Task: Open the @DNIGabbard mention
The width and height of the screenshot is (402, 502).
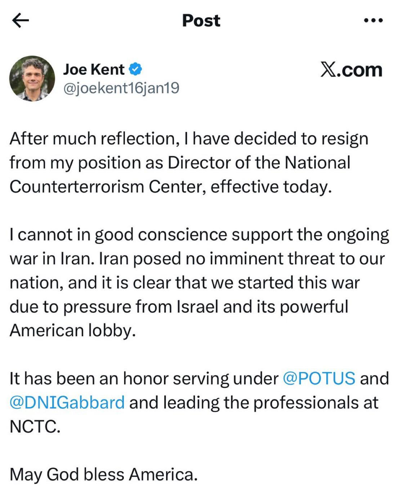Action: (x=67, y=402)
